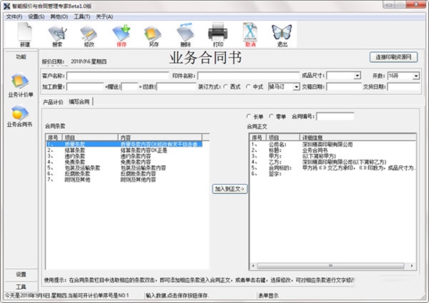Select the 结算条款 row in clause list
Image resolution: width=429 pixels, height=303 pixels.
coord(124,150)
